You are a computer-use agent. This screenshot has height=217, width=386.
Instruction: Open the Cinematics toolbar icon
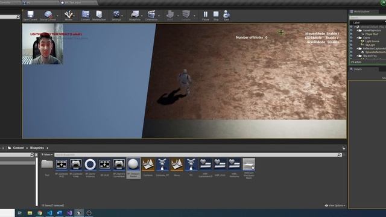tap(151, 16)
